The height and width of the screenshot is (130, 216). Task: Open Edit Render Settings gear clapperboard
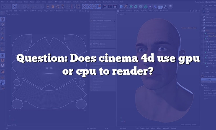tap(115, 6)
